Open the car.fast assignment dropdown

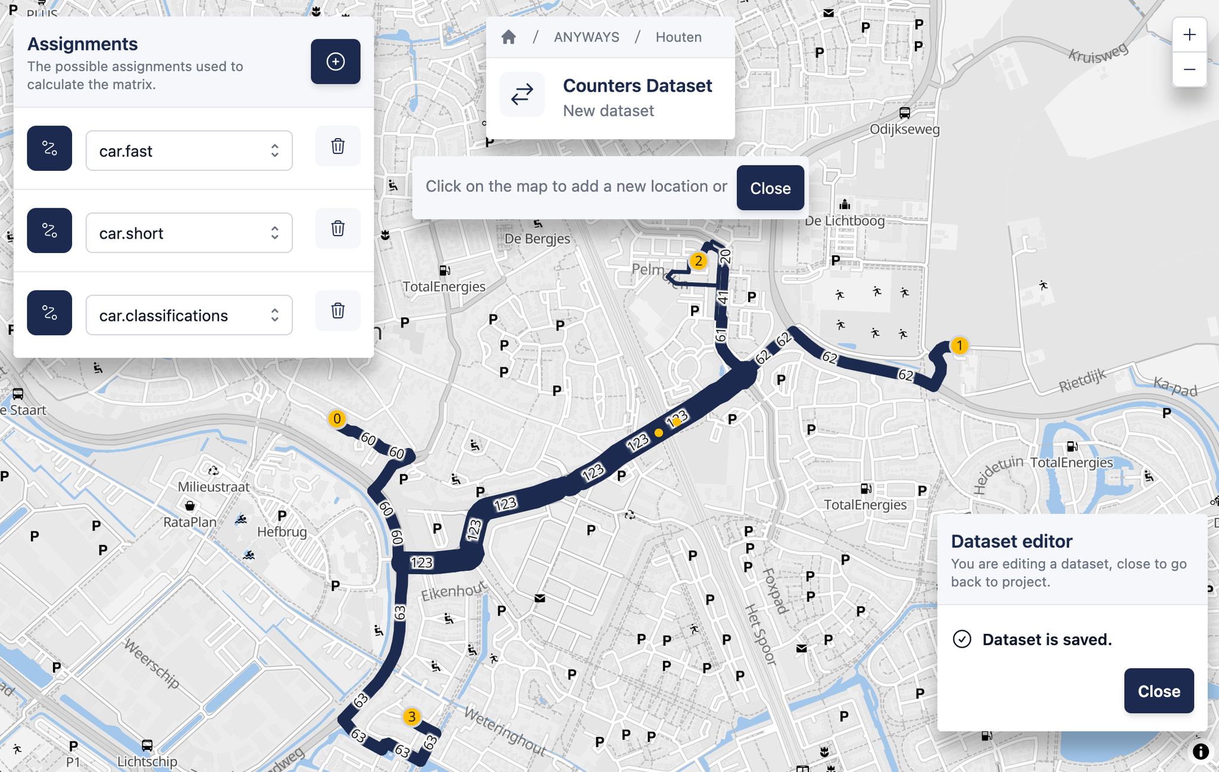tap(189, 151)
